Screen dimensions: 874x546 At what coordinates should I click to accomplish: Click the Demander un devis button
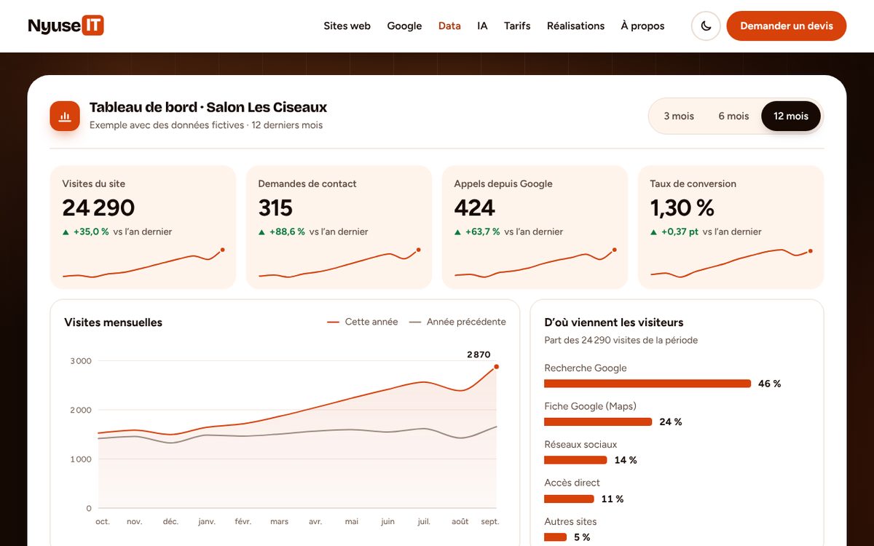tap(787, 25)
